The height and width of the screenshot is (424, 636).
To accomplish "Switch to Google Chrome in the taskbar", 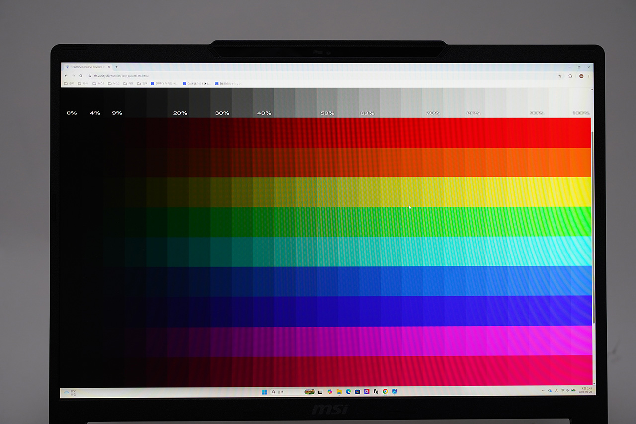I will pos(385,392).
